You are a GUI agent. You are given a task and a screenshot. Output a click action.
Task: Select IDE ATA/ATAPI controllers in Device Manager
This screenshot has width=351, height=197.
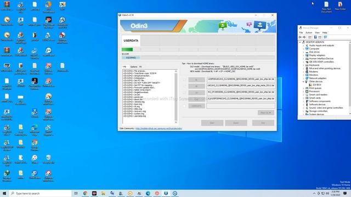[x=321, y=62]
